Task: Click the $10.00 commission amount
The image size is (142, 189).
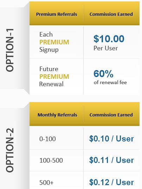Action: tap(109, 39)
